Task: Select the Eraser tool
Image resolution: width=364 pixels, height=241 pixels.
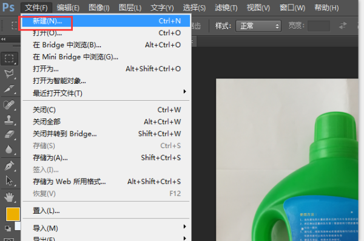Action: (x=9, y=134)
